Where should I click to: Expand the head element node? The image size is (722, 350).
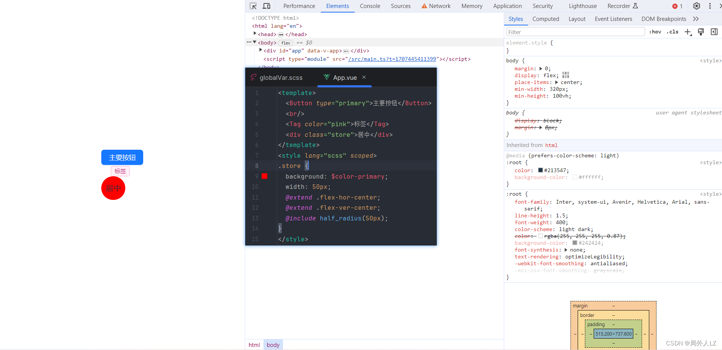[x=255, y=34]
